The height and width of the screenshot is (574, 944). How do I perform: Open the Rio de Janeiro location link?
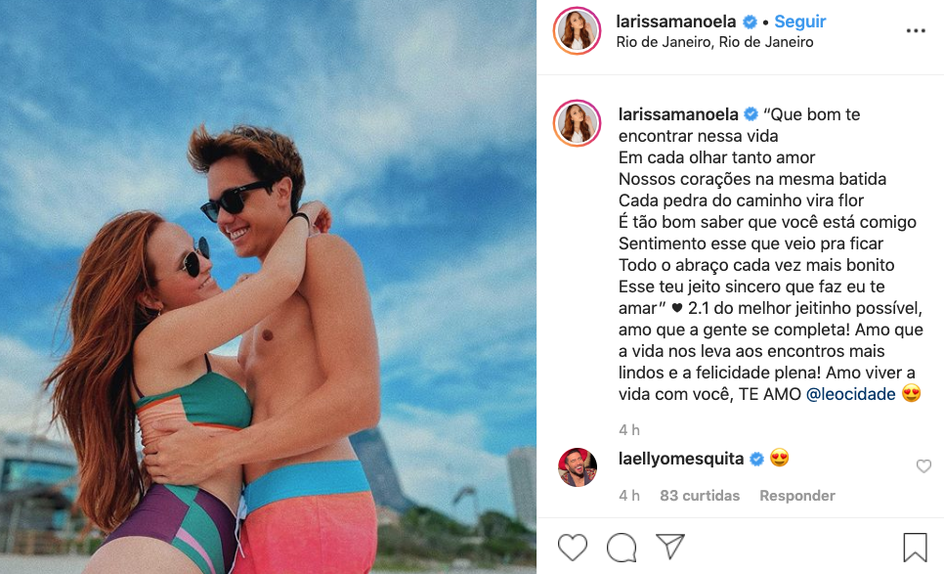714,42
